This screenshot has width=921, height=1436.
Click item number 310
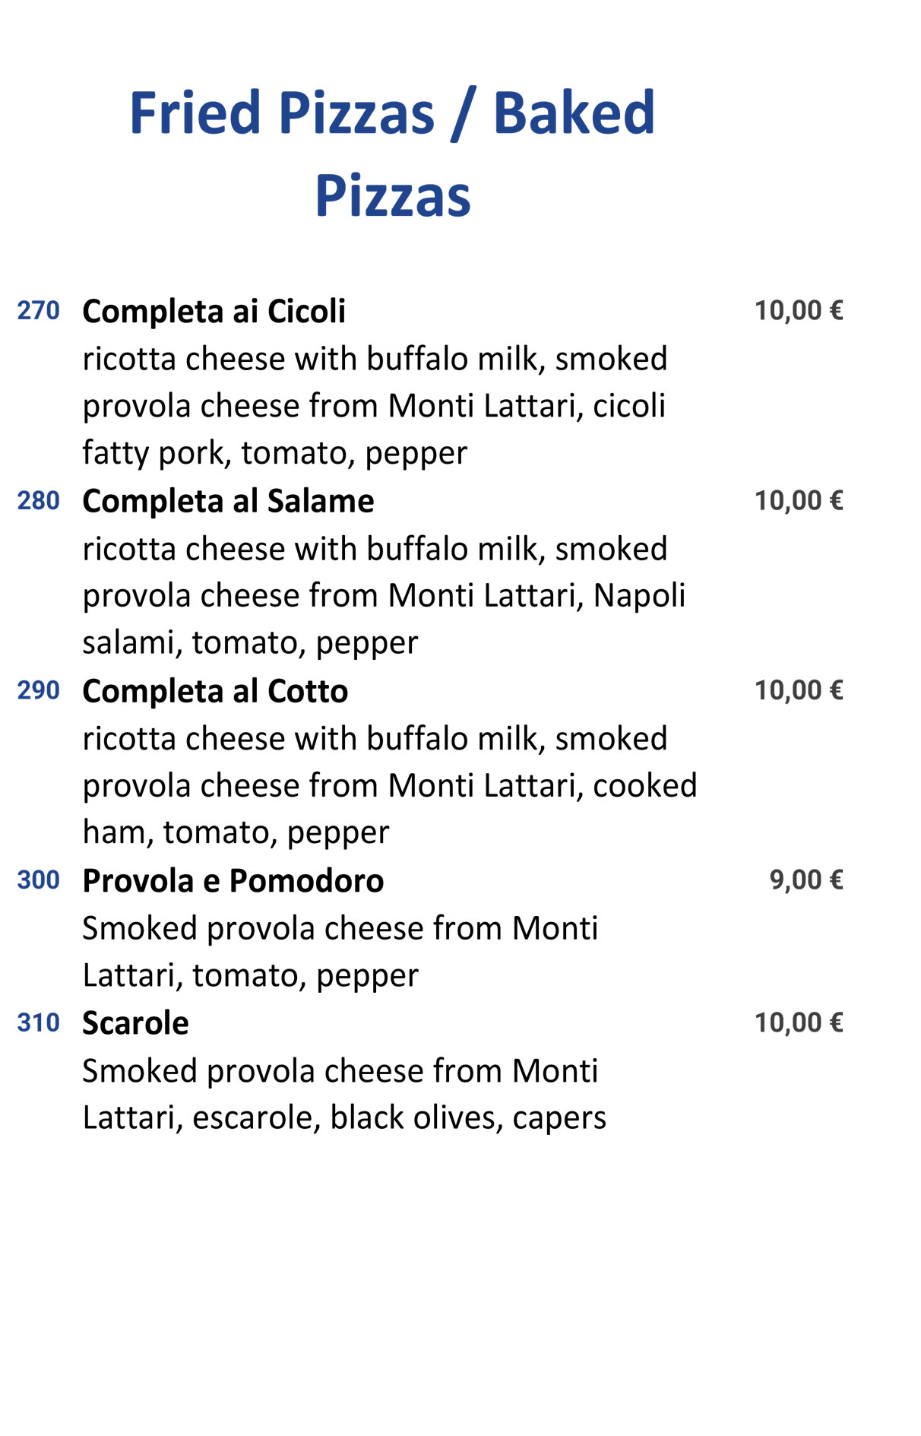point(38,1023)
